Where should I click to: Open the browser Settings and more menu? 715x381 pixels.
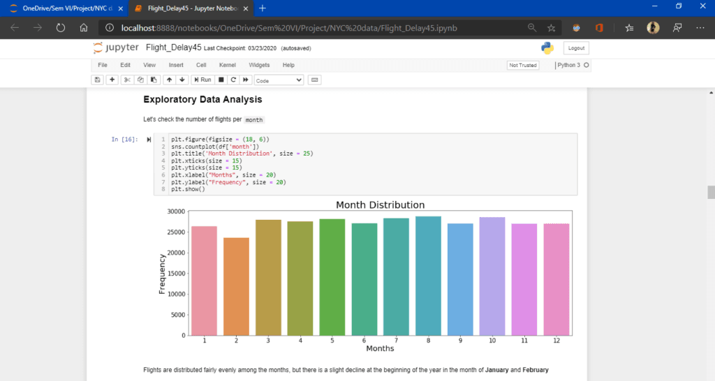click(x=700, y=28)
